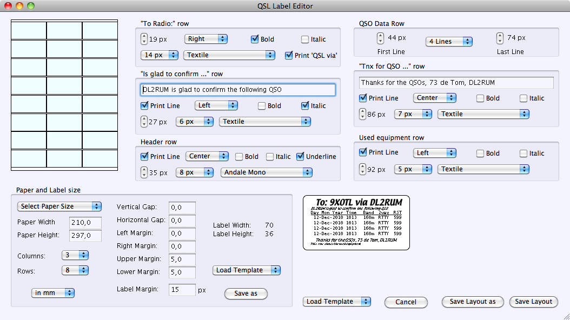
Task: Expand the Andale Mono font dropdown
Action: (x=267, y=172)
